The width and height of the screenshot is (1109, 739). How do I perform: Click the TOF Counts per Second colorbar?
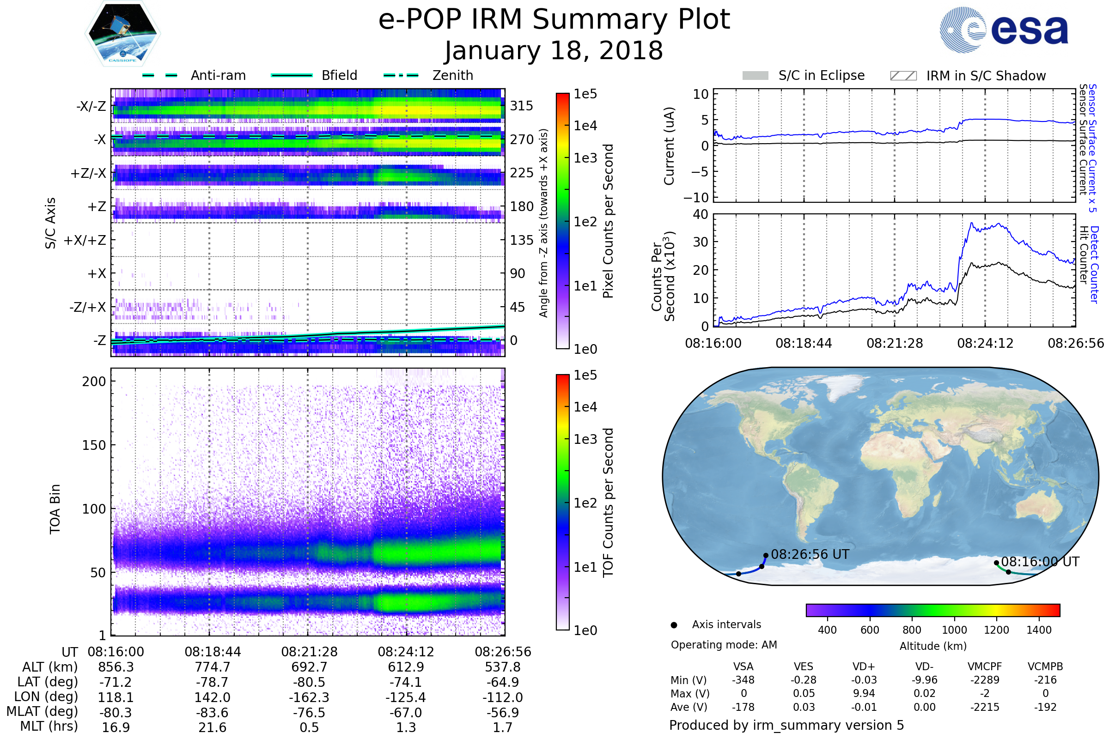562,502
